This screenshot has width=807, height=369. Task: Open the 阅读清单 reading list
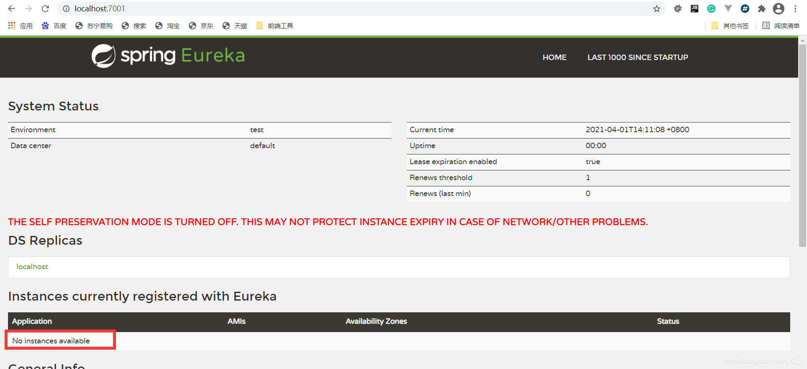coord(781,26)
